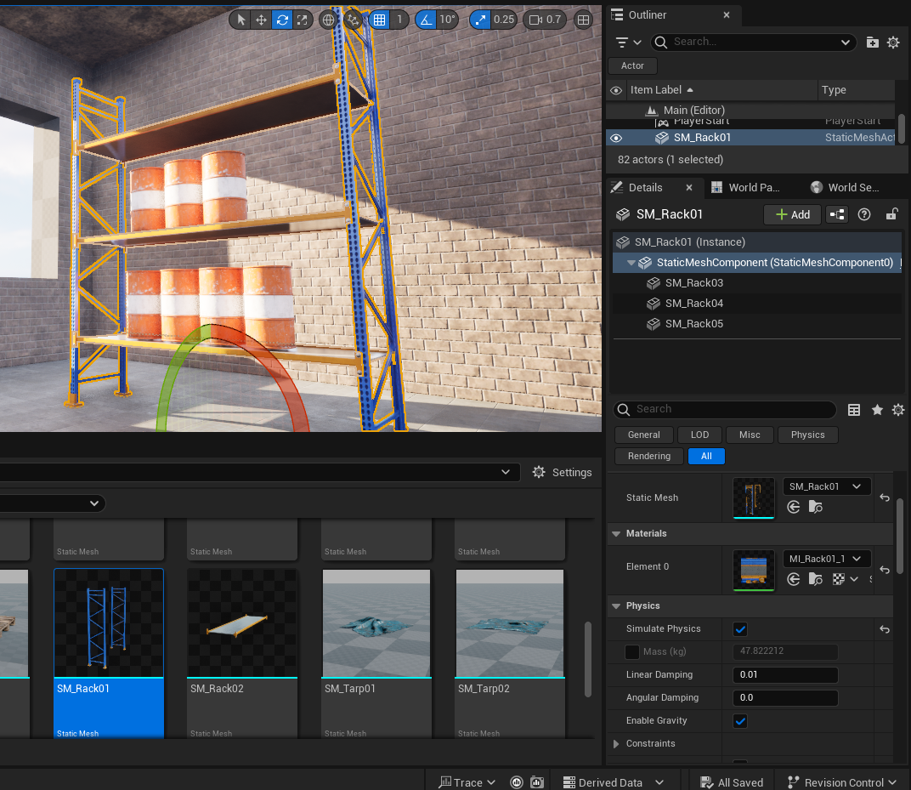
Task: Reset Static Mesh to default arrow
Action: tap(885, 497)
